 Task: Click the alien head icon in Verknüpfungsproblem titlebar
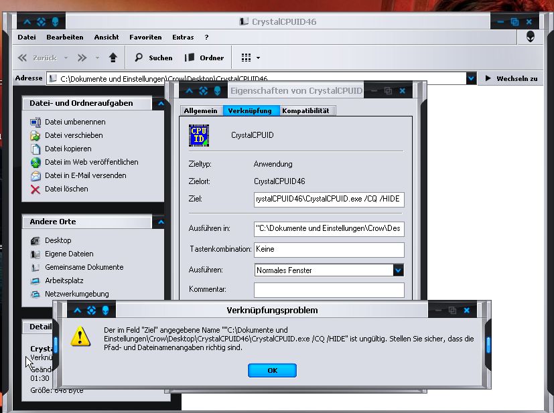pyautogui.click(x=105, y=311)
